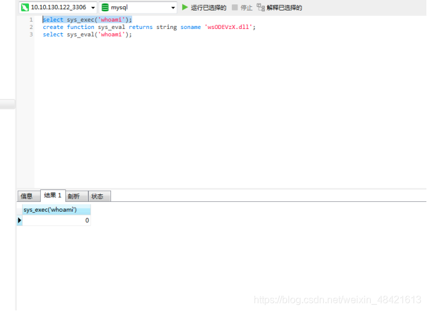Click the green Run Selected play icon
This screenshot has width=427, height=311.
click(185, 7)
